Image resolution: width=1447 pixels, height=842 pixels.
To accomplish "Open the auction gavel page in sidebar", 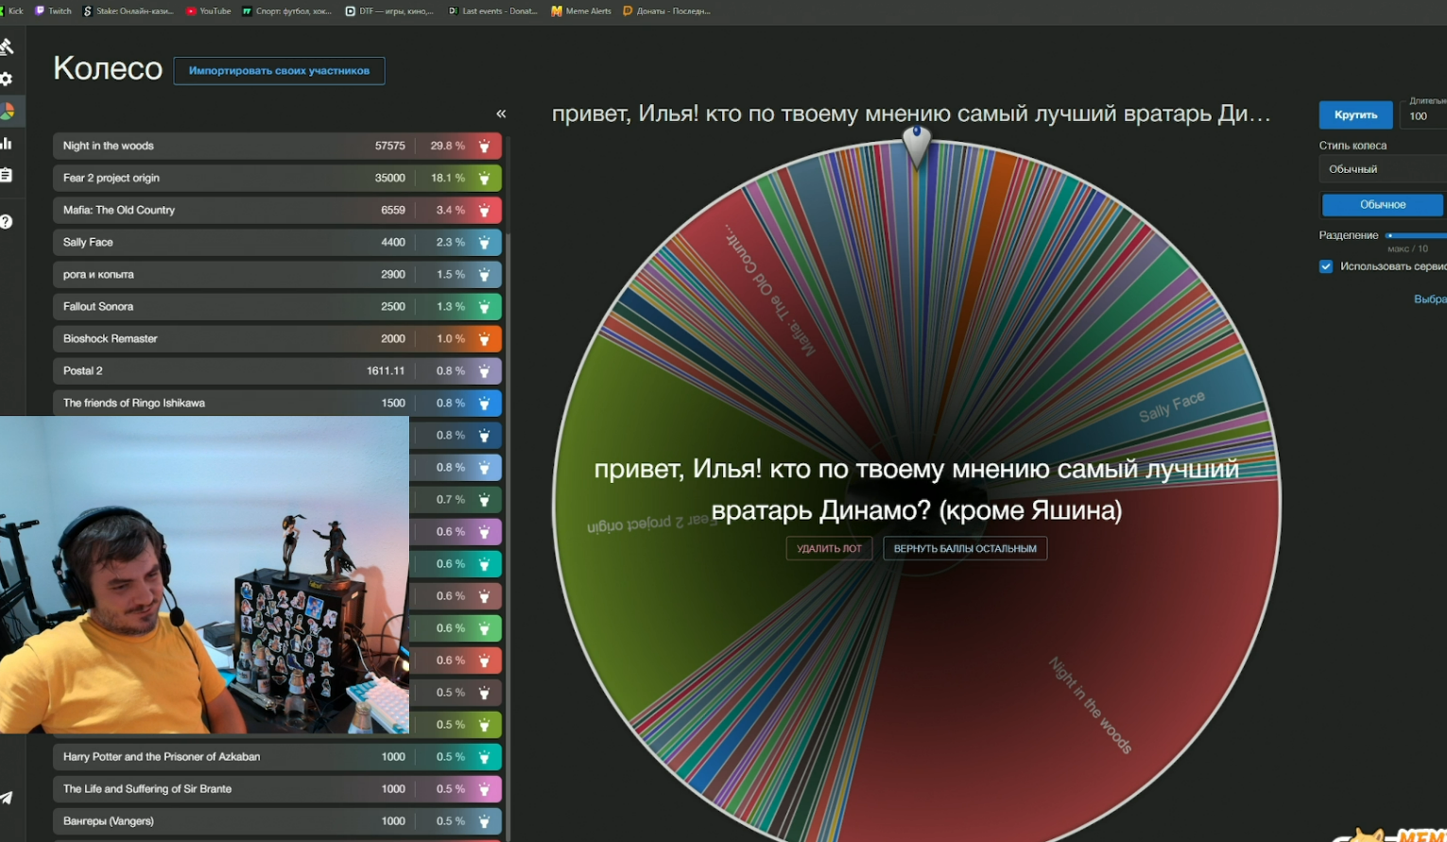I will pos(7,46).
